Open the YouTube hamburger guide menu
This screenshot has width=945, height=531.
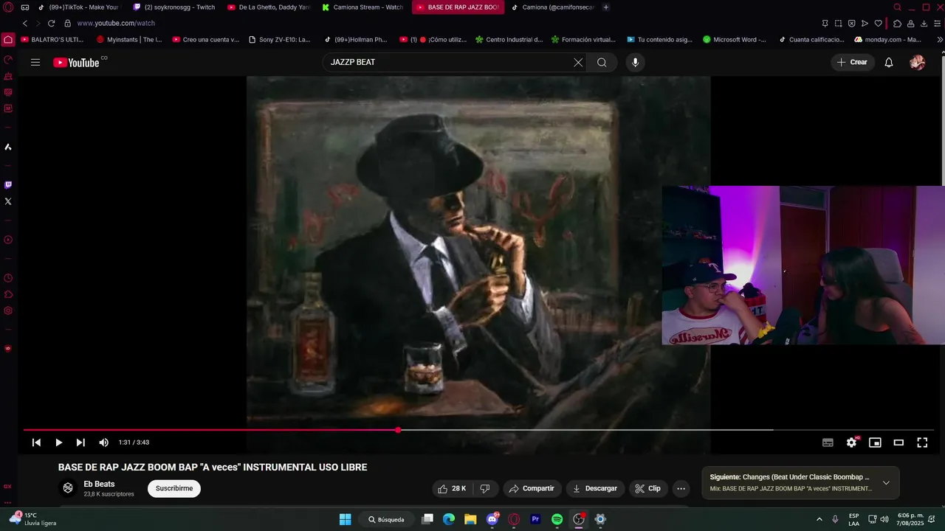(x=35, y=62)
